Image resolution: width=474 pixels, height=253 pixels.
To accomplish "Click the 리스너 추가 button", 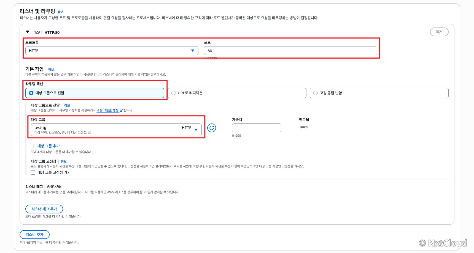I will coord(34,235).
